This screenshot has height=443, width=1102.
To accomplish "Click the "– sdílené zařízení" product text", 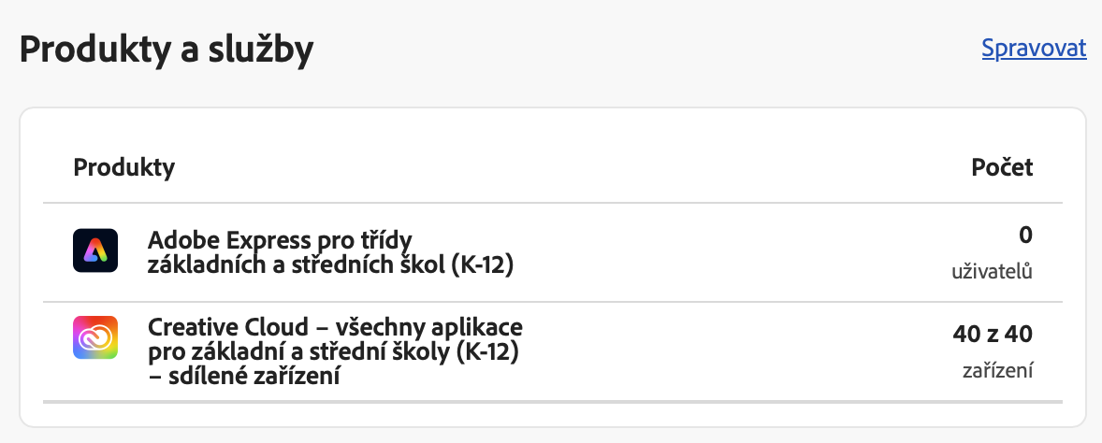I will (243, 378).
